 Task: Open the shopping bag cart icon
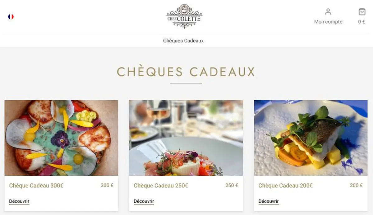(362, 12)
